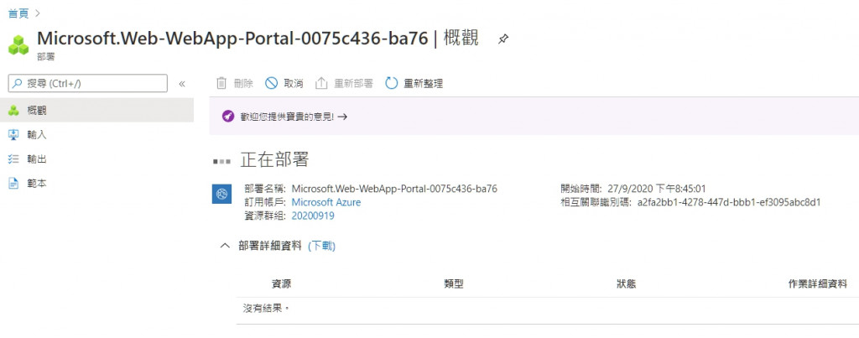Pin the deployment blade with the pushpin icon
The height and width of the screenshot is (338, 859).
click(x=503, y=39)
